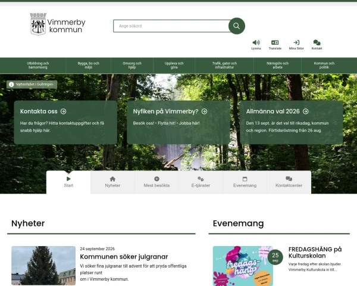Open the Allmänna val 2026 heading link
The height and width of the screenshot is (286, 357).
273,111
